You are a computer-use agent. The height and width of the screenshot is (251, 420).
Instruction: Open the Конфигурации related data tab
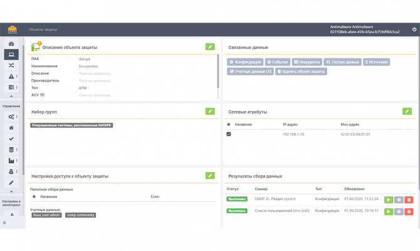(x=245, y=62)
